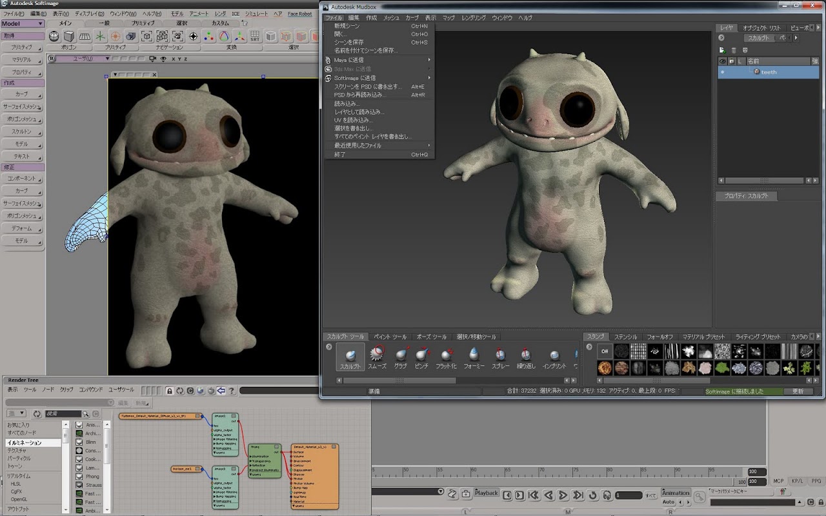Expand the 最近使用したファイル submenu
The width and height of the screenshot is (826, 516).
[379, 146]
